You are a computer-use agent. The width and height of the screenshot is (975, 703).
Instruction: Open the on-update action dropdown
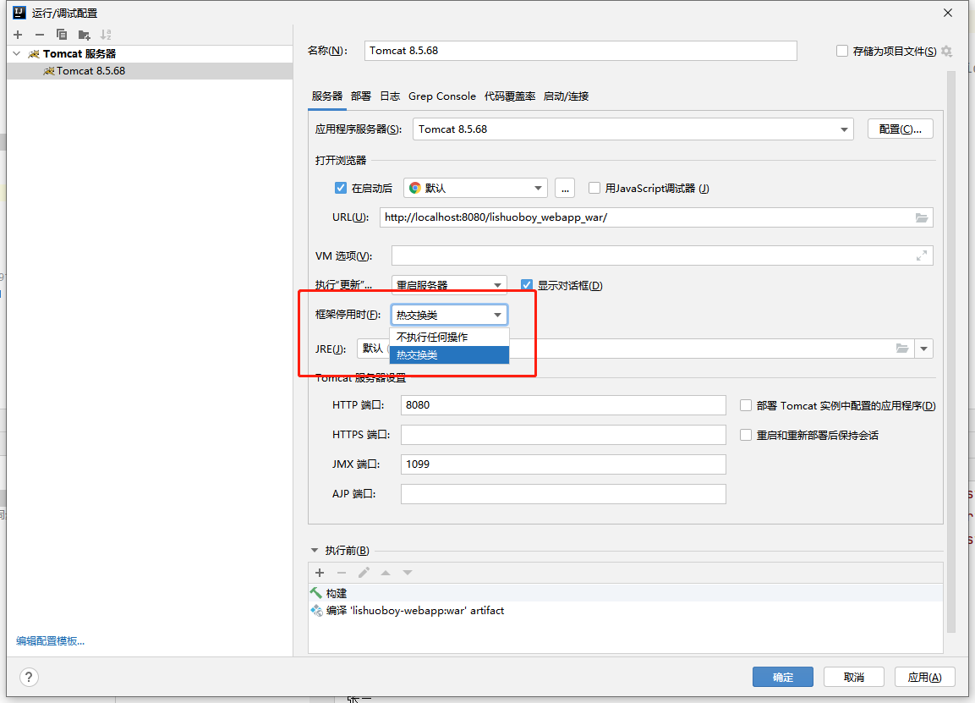(449, 285)
